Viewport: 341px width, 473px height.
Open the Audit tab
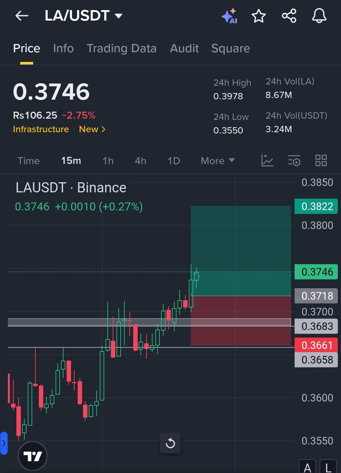click(x=184, y=48)
